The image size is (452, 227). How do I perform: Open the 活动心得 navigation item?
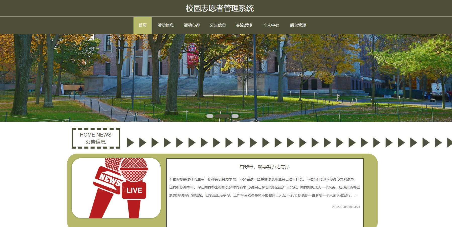pyautogui.click(x=192, y=25)
